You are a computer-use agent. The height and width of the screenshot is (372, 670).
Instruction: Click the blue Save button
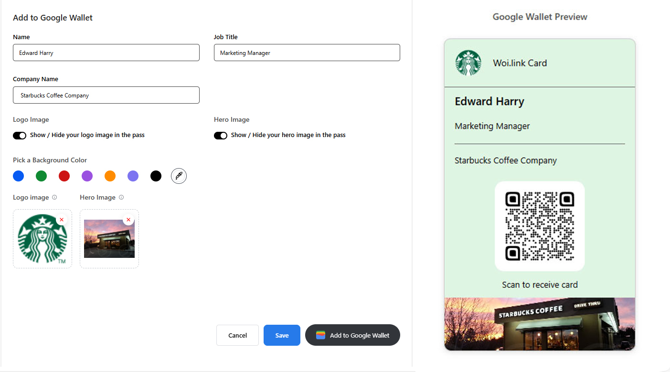pyautogui.click(x=282, y=335)
